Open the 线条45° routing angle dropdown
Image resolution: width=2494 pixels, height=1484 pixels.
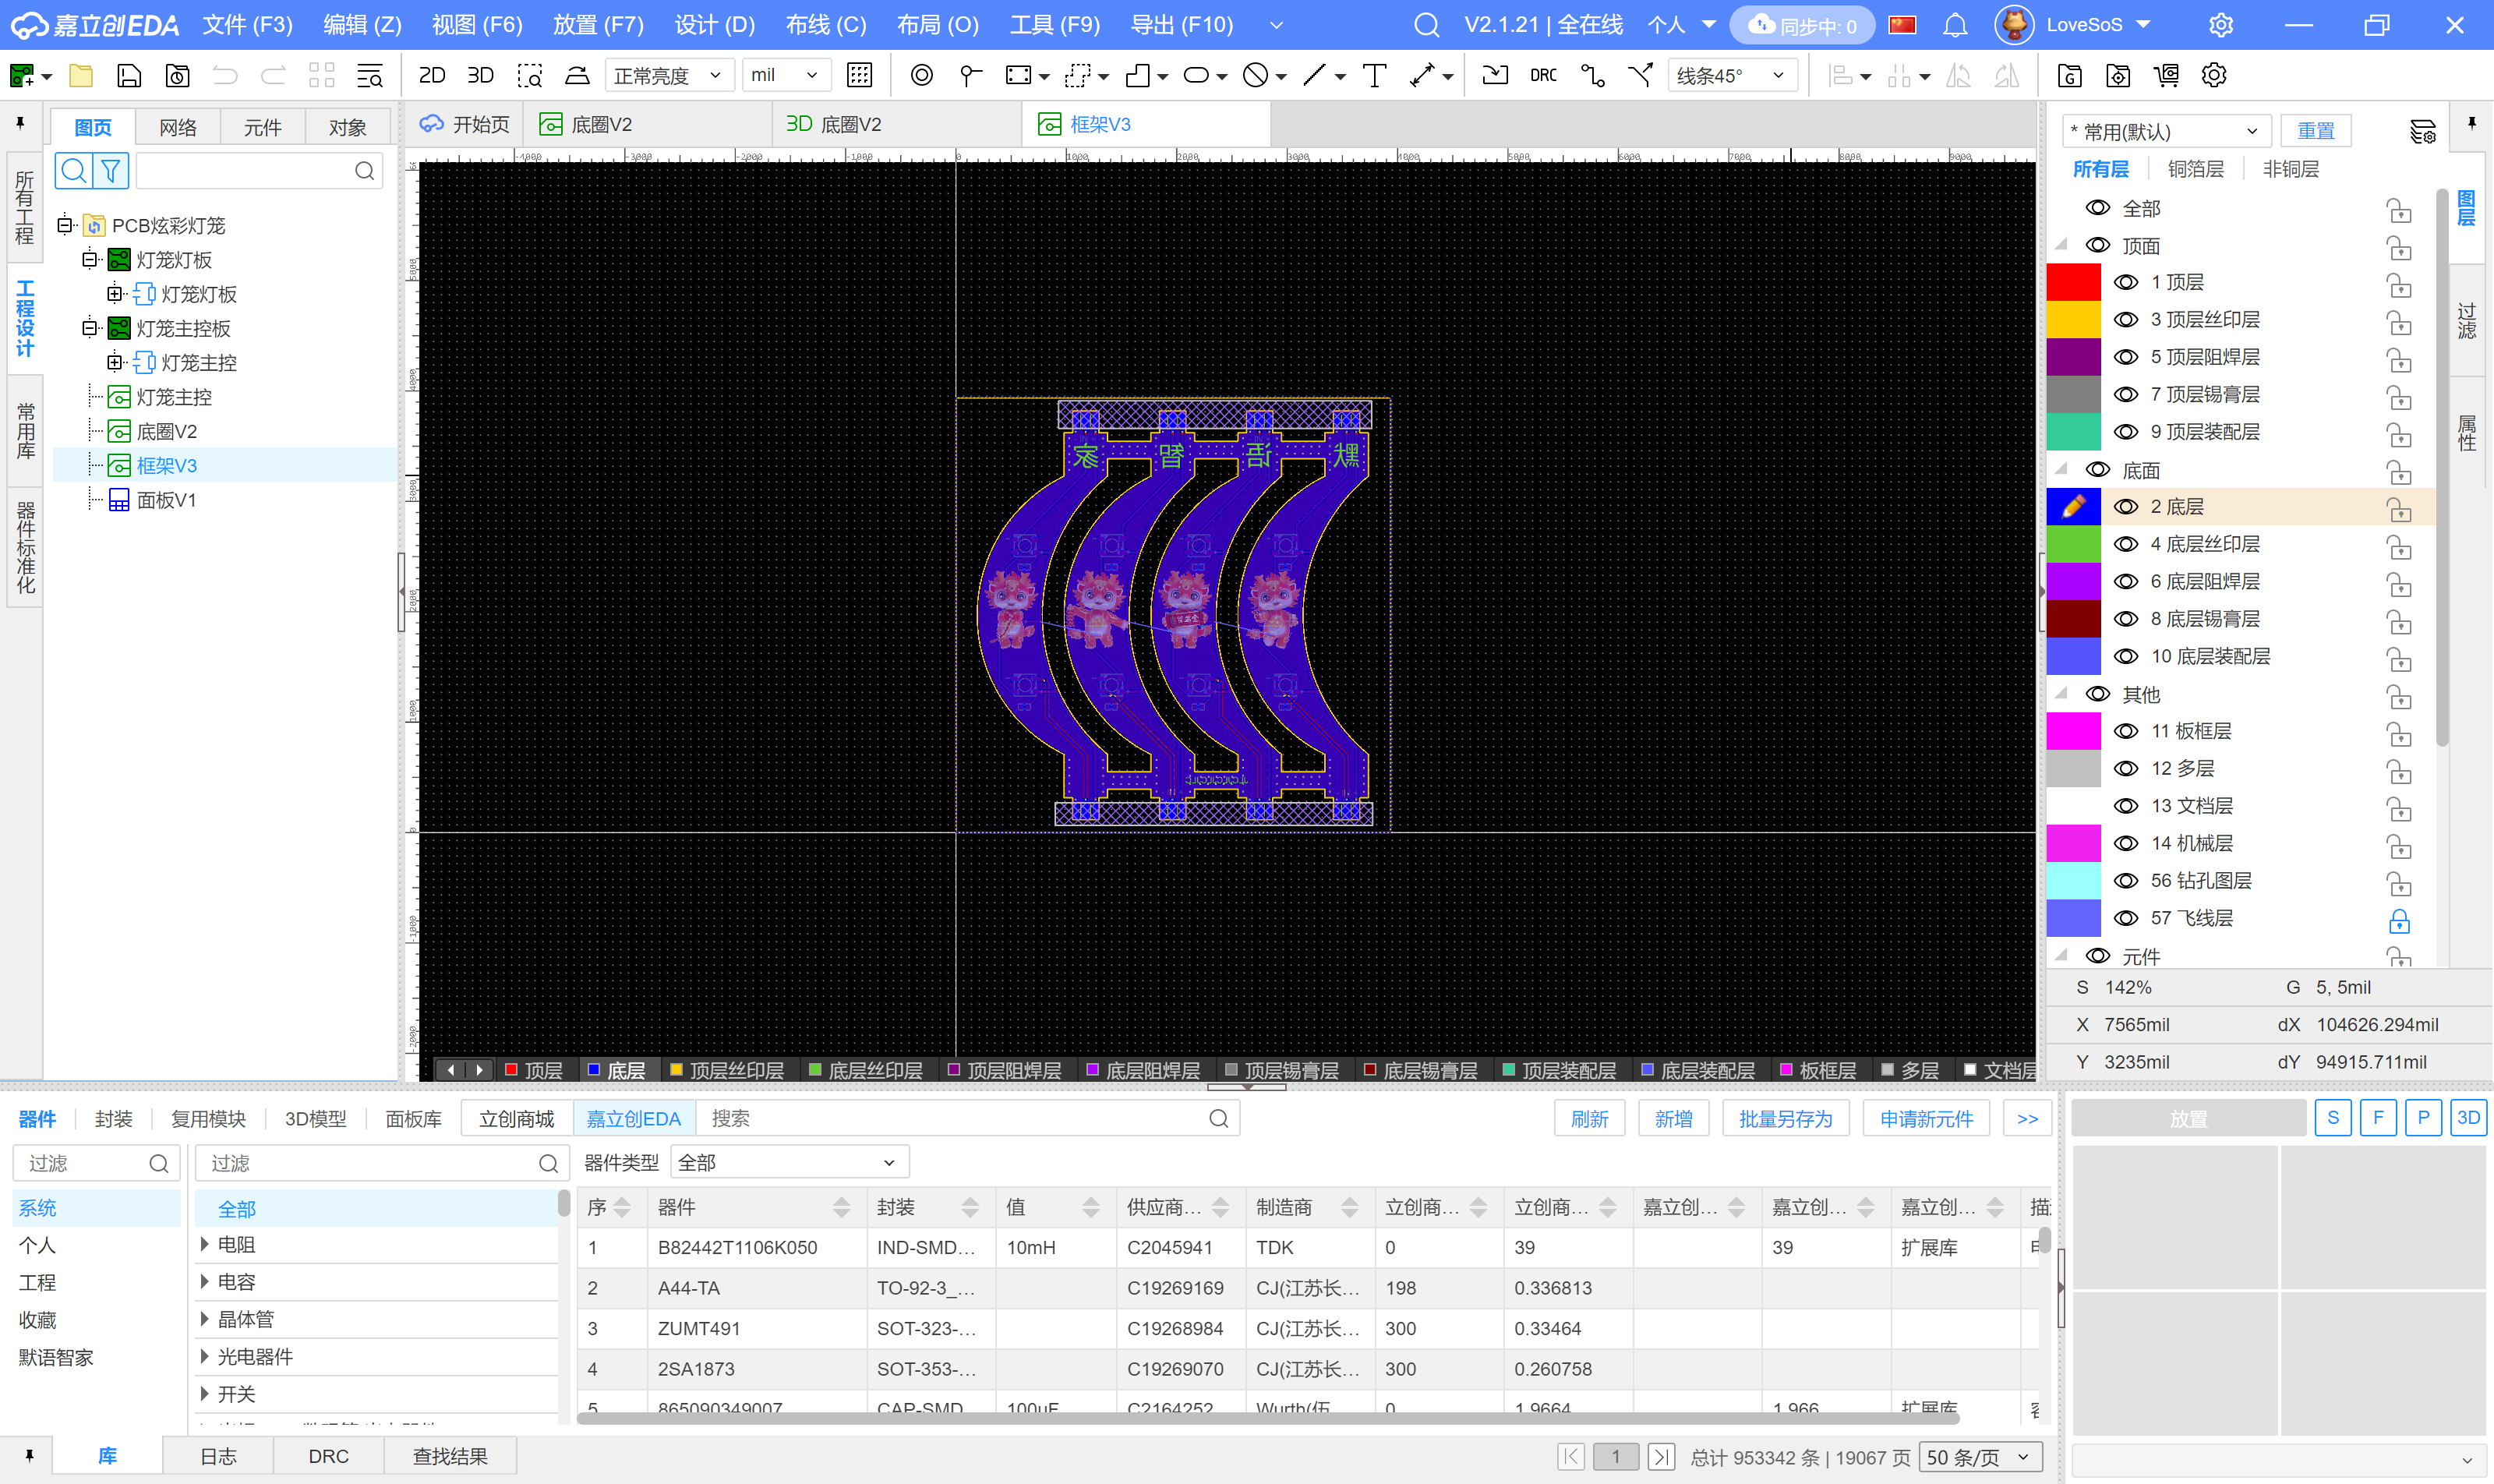[x=1731, y=75]
